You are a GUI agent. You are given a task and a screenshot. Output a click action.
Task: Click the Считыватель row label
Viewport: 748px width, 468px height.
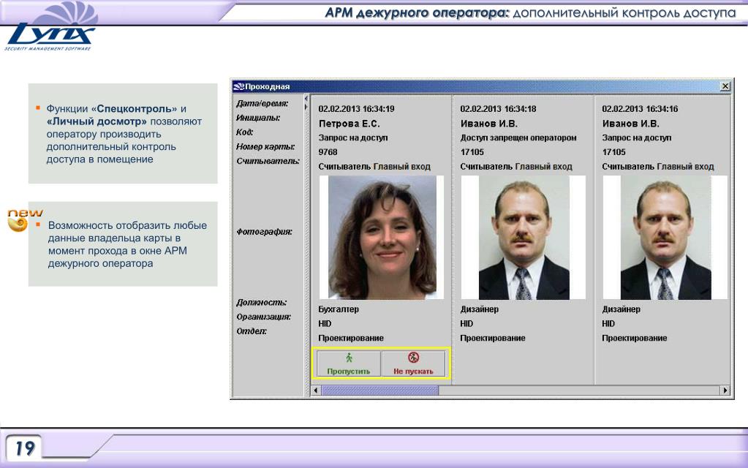pos(268,161)
